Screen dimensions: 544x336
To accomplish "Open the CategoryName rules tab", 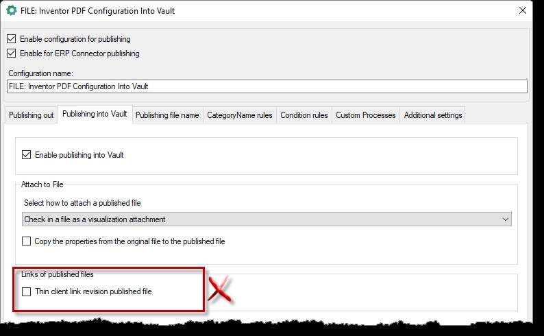I will click(x=240, y=115).
